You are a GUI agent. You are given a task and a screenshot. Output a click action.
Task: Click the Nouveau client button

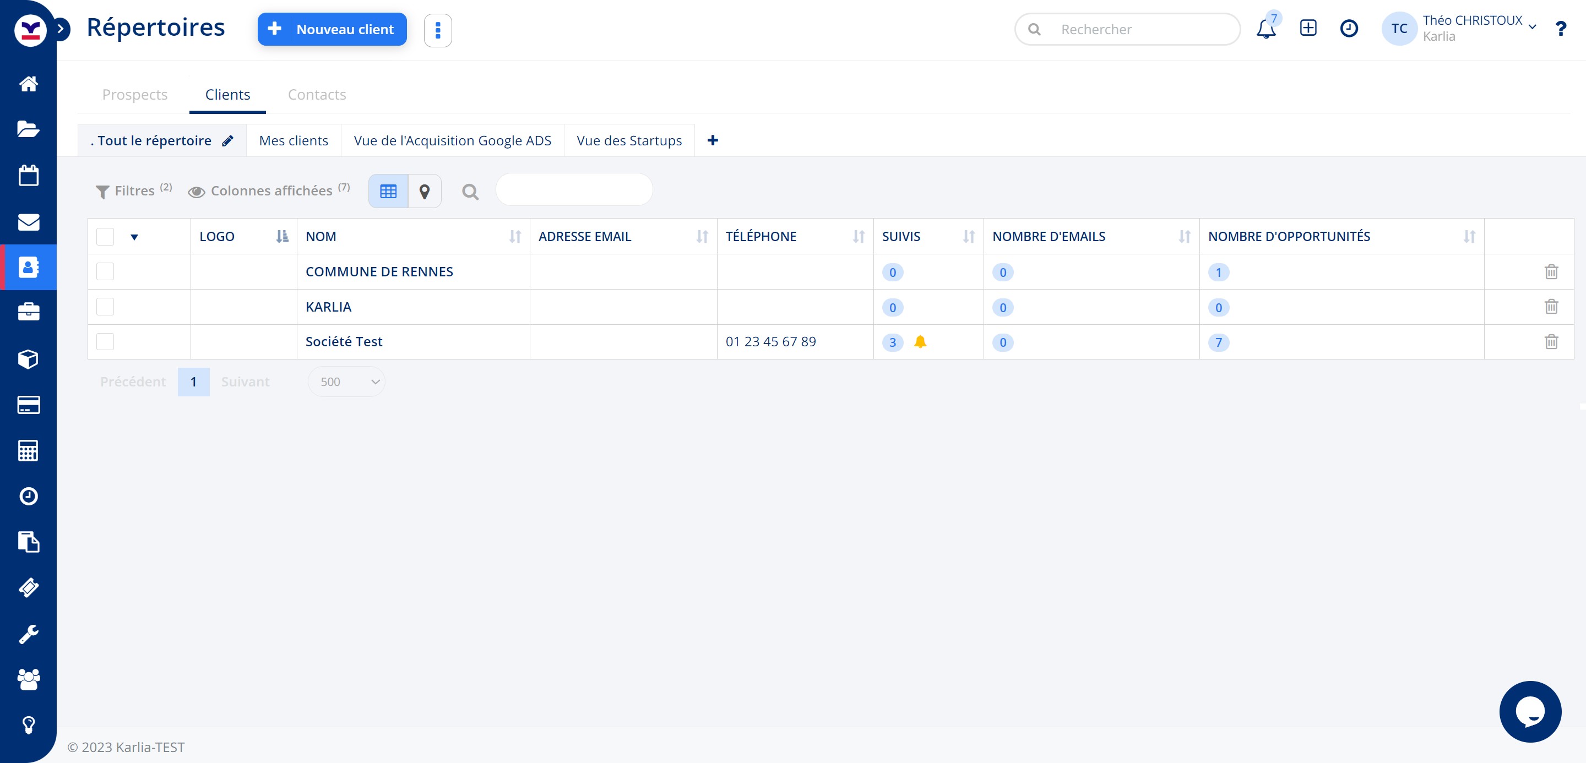(332, 29)
